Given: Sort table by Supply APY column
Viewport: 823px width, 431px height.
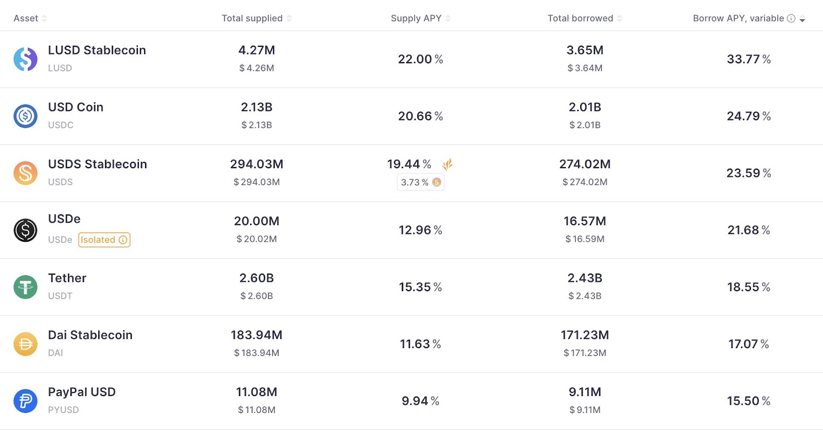Looking at the screenshot, I should [421, 19].
